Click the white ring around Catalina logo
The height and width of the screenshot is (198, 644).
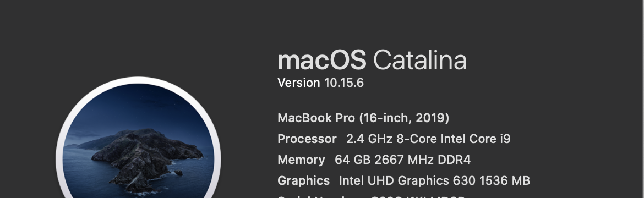click(x=138, y=80)
